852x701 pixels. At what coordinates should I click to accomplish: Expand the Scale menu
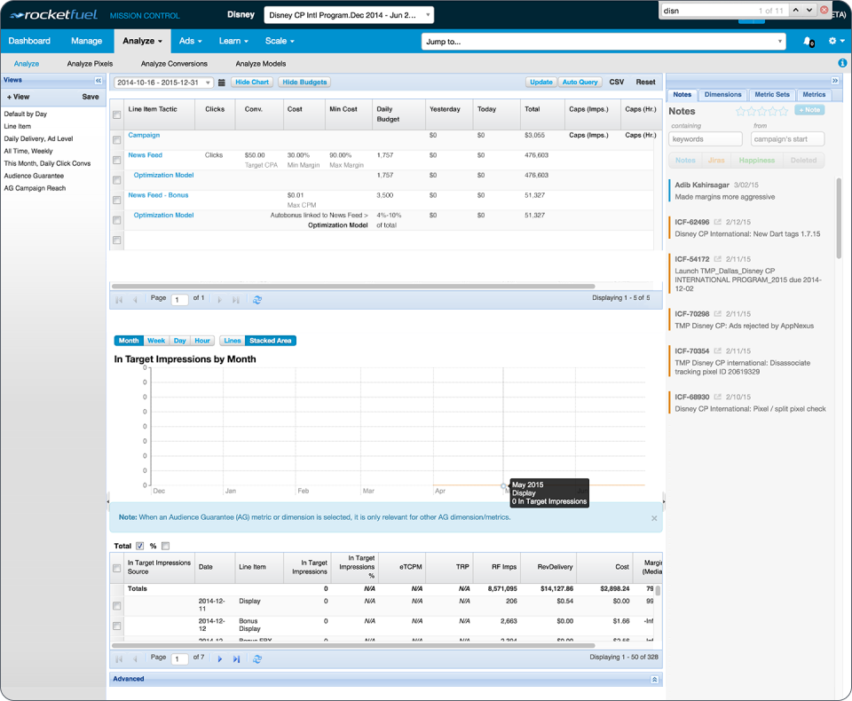click(x=280, y=41)
